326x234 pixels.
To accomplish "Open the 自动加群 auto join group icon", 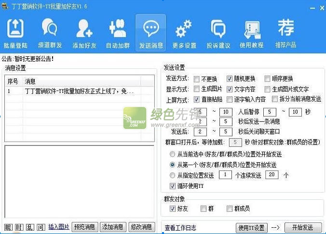I will (x=118, y=33).
